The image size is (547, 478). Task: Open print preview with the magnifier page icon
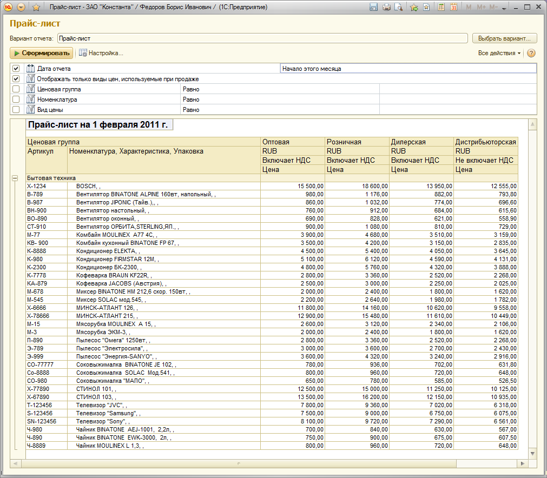pyautogui.click(x=398, y=7)
